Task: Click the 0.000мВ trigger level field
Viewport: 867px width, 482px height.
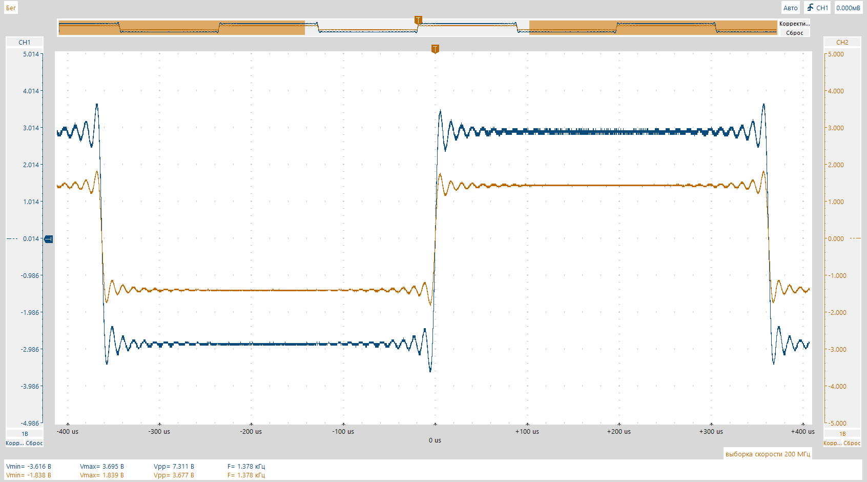Action: [x=848, y=8]
